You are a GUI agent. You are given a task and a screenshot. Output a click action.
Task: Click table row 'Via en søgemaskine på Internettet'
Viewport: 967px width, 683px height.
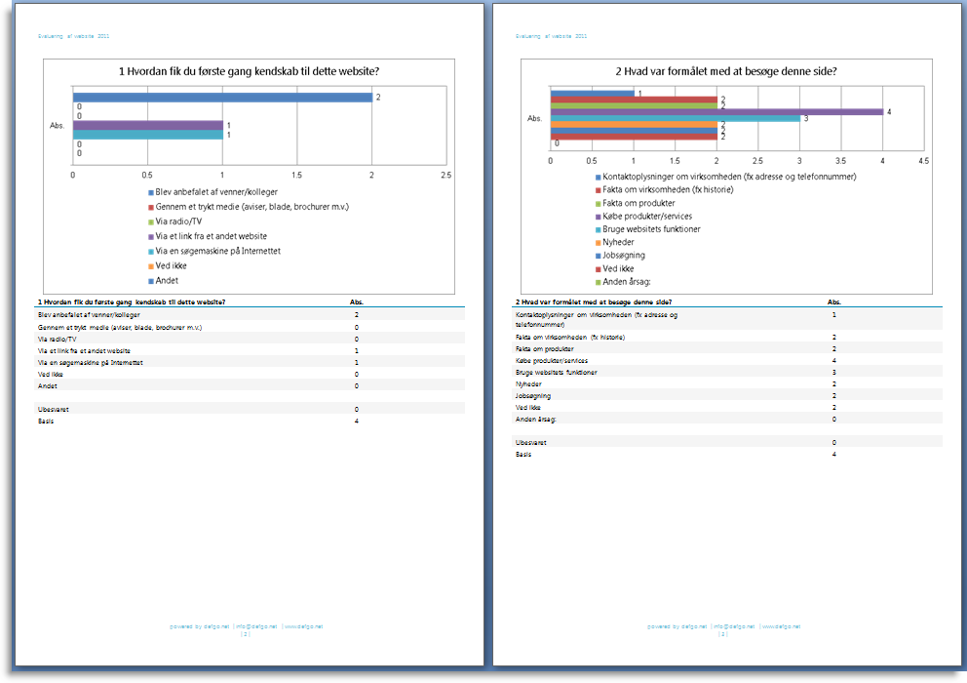tap(250, 363)
